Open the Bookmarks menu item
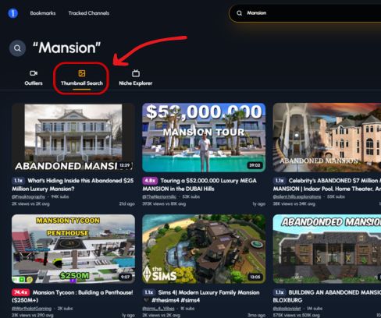This screenshot has width=381, height=318. pos(43,13)
